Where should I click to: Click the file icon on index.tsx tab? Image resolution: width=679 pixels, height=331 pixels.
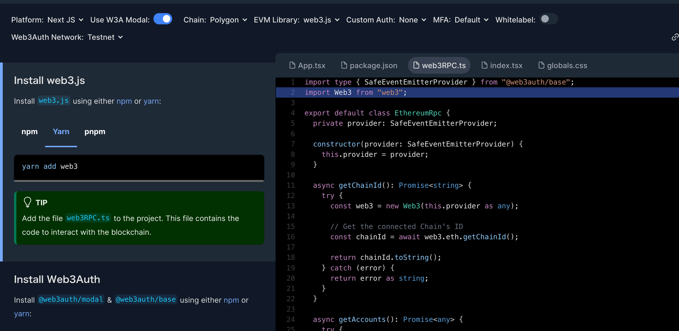point(484,65)
